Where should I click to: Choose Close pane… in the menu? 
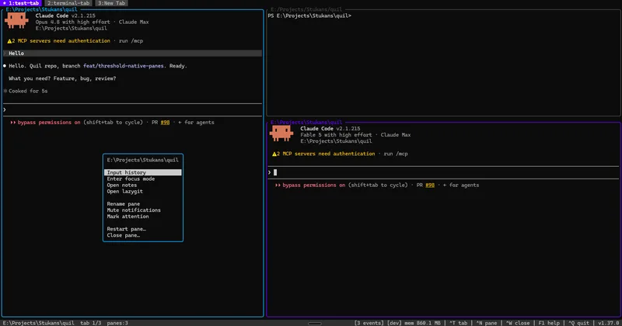pyautogui.click(x=123, y=235)
